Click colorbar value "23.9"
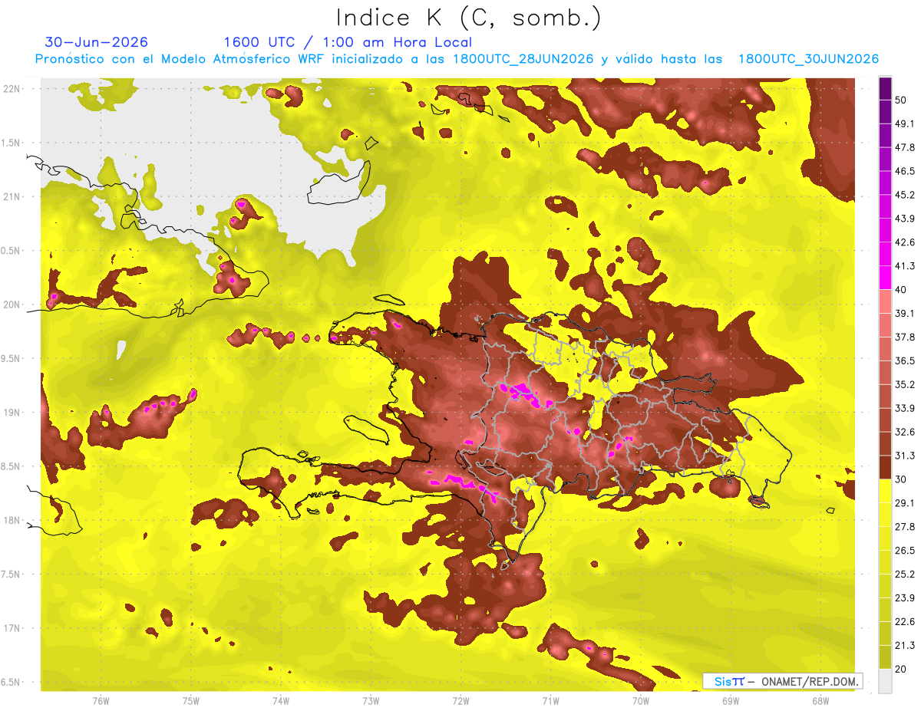 click(x=905, y=598)
